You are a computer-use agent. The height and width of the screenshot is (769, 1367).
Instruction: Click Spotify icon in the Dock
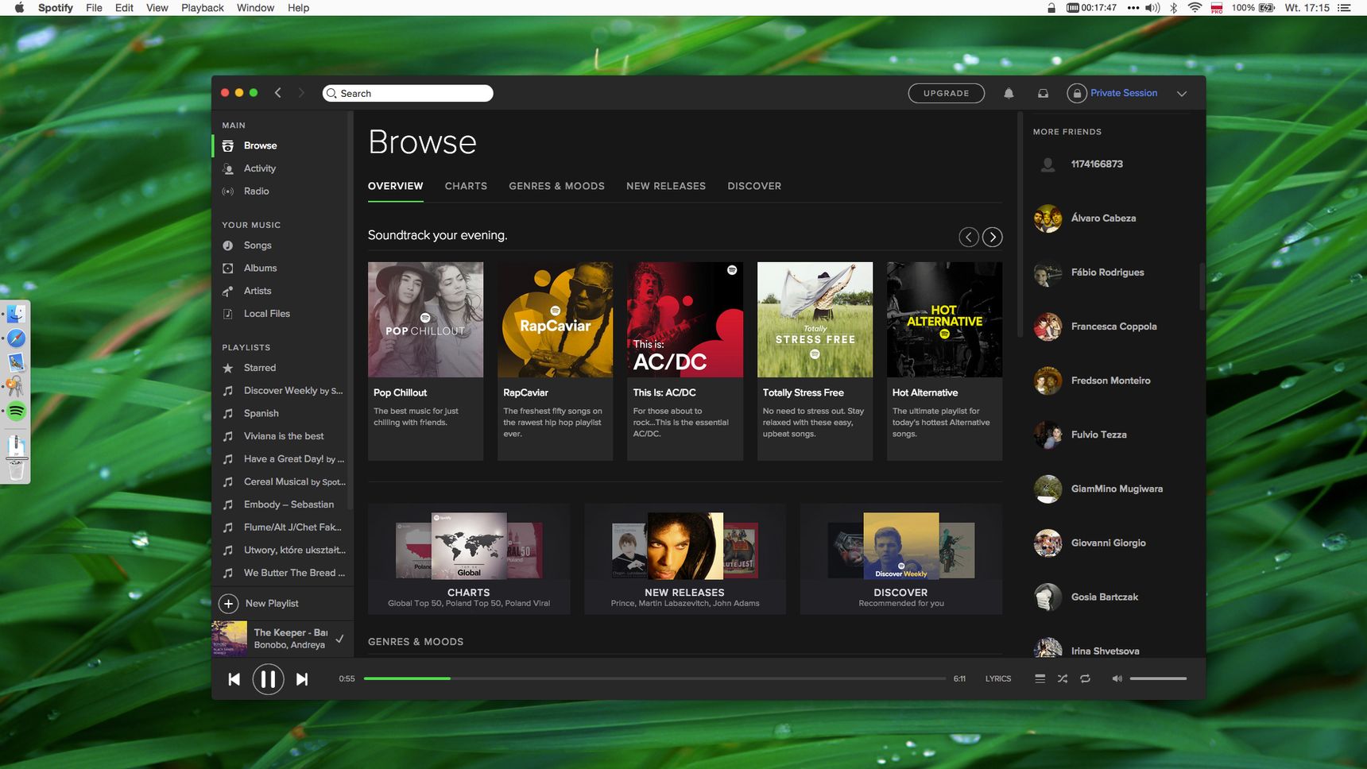[16, 411]
